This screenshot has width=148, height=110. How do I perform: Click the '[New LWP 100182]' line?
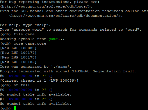pyautogui.click(x=18, y=62)
